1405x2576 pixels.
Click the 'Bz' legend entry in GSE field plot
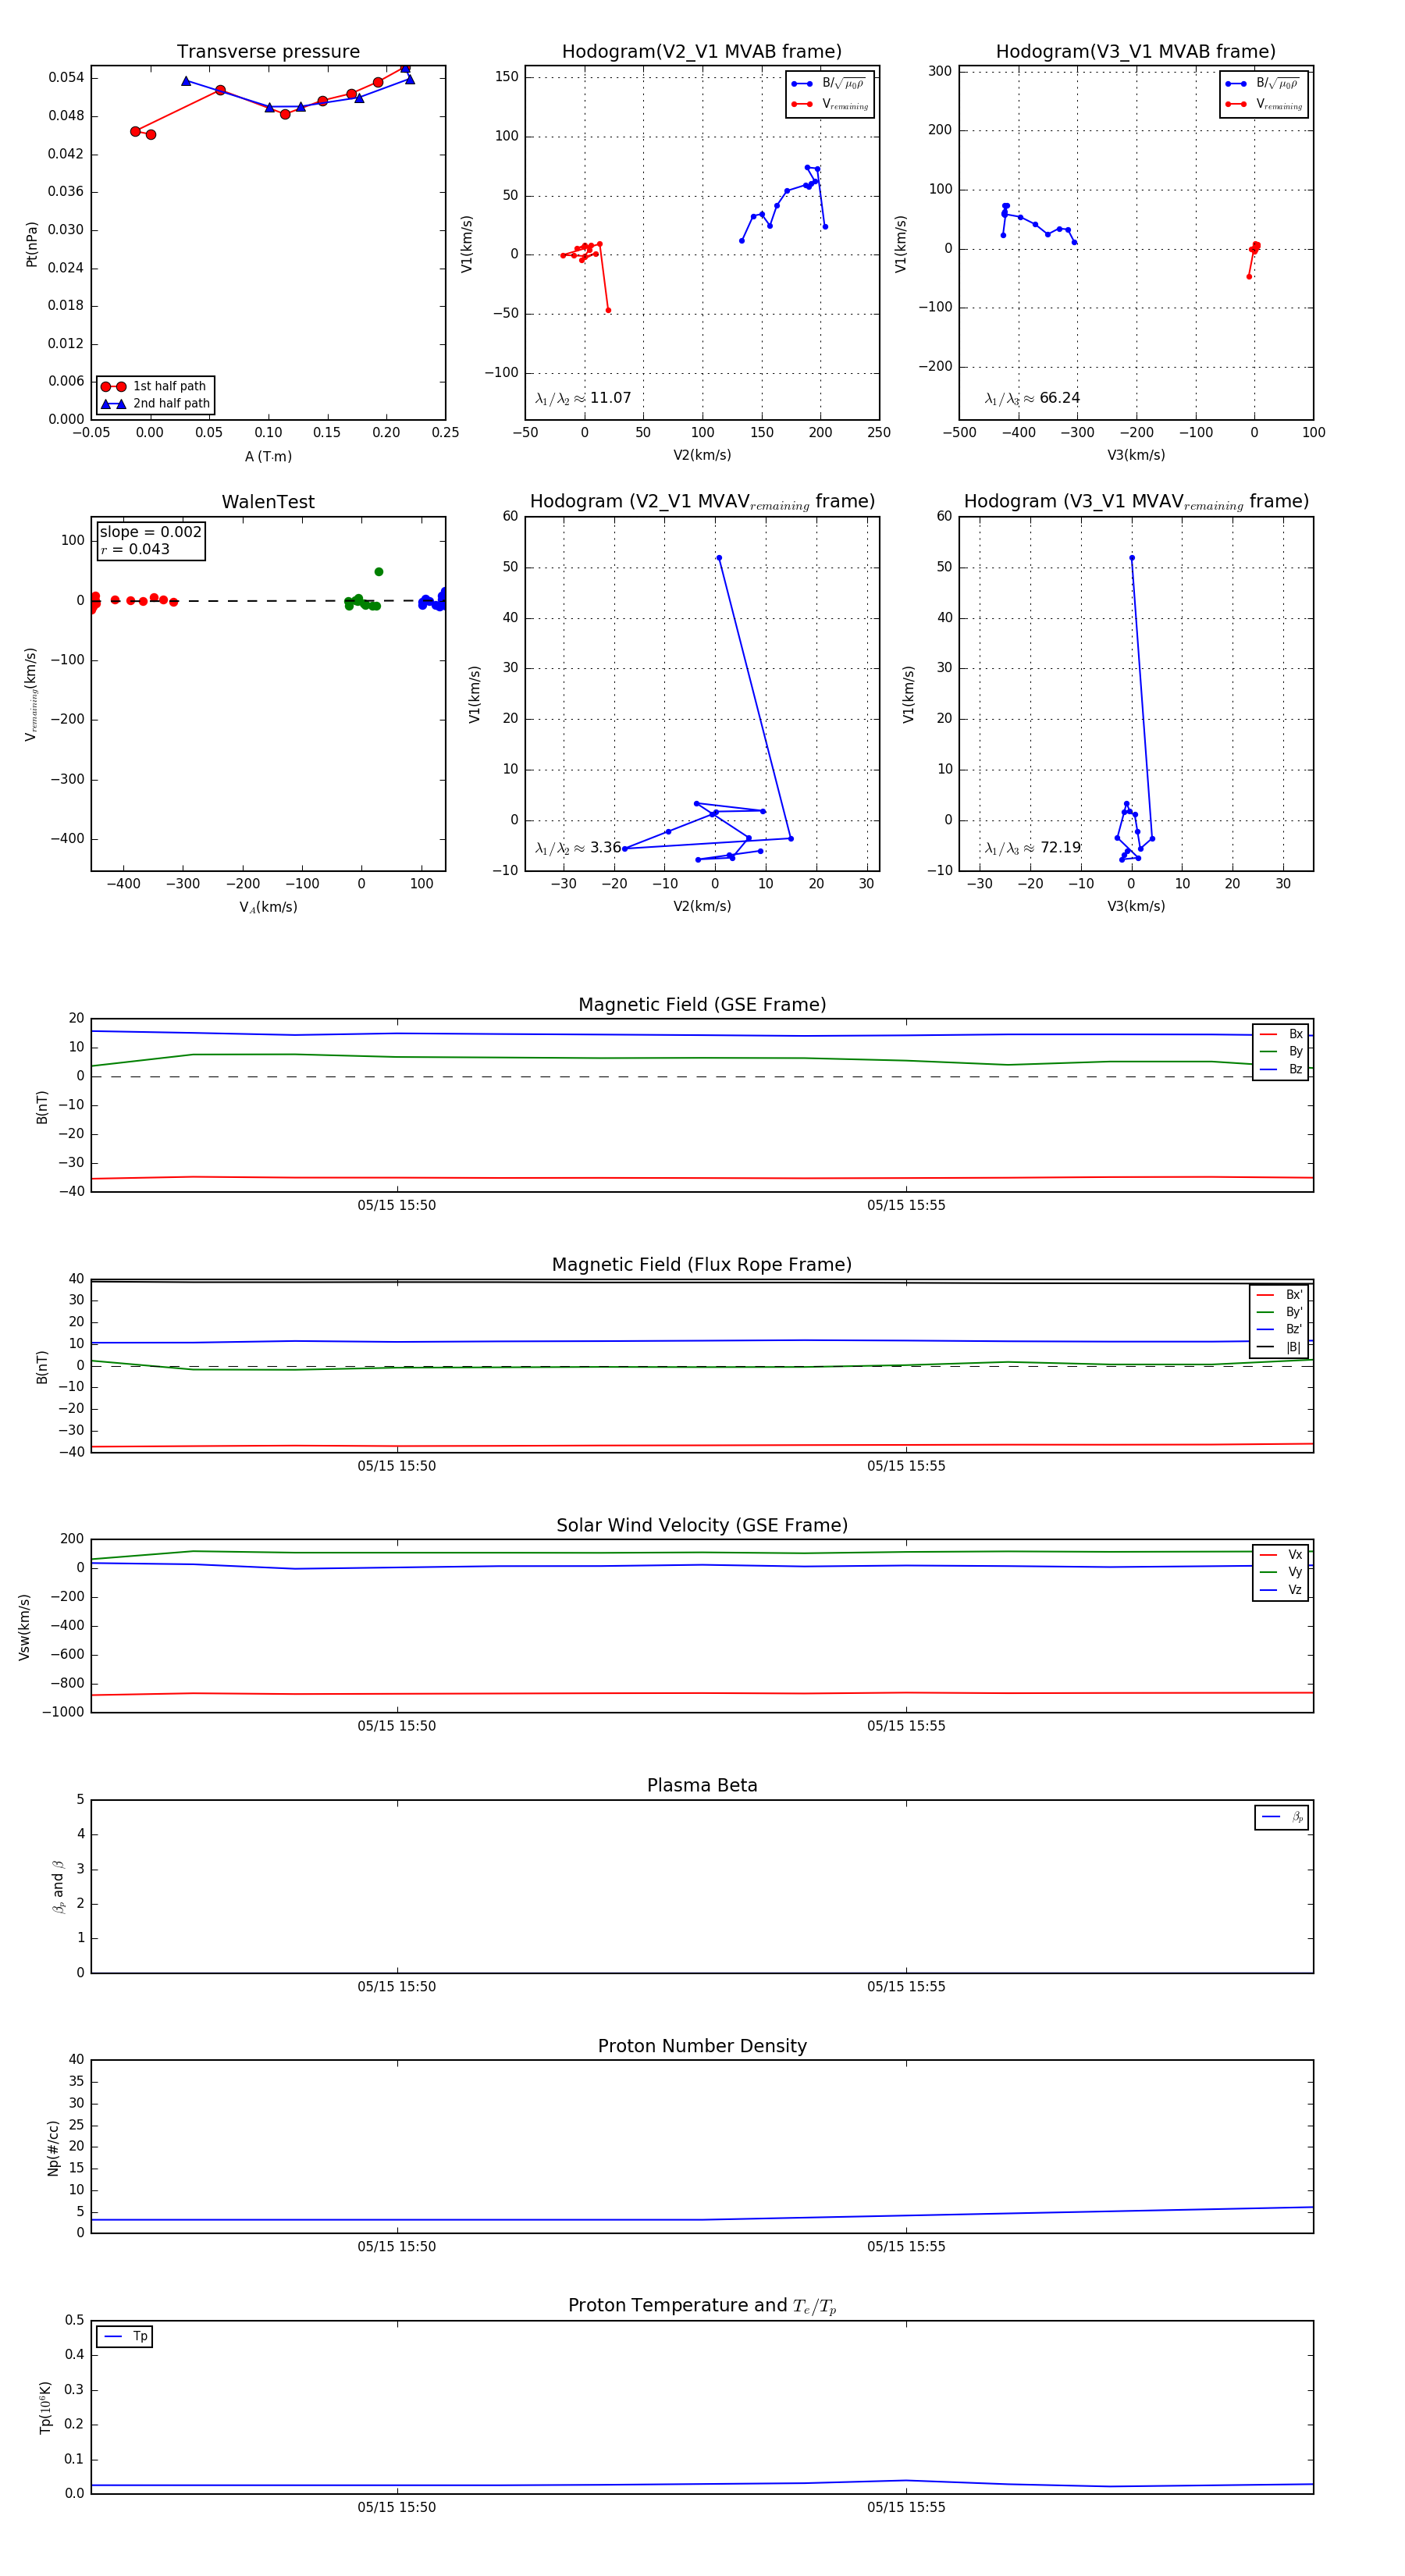pos(1281,1069)
